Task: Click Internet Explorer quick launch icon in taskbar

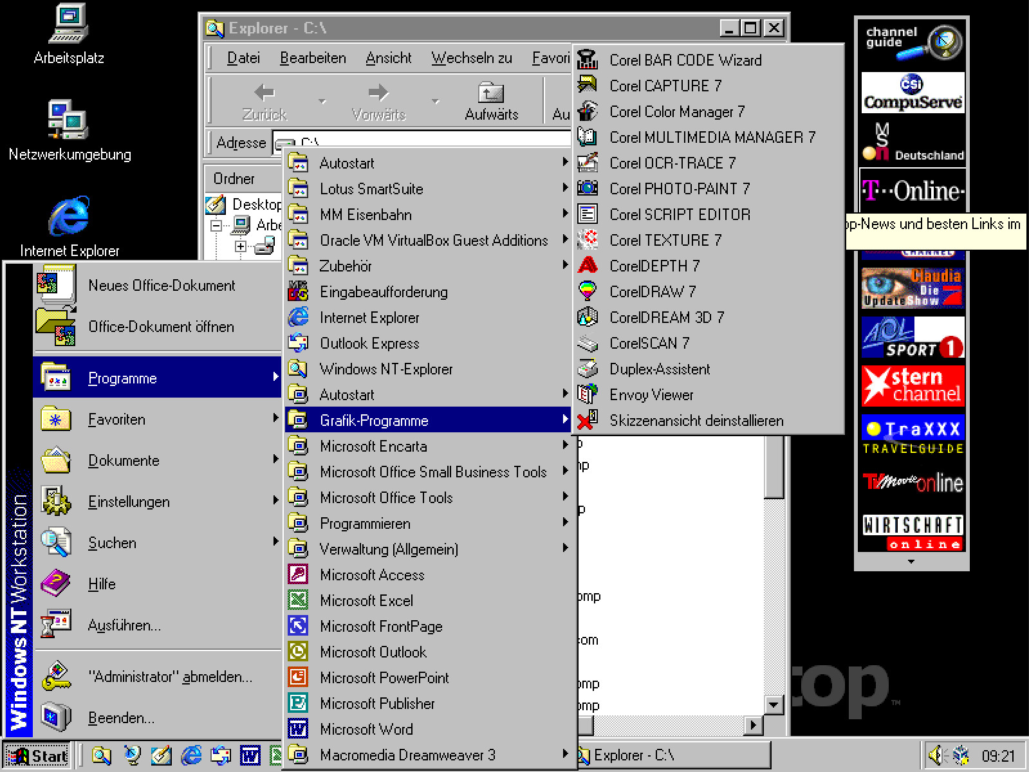Action: pos(191,755)
